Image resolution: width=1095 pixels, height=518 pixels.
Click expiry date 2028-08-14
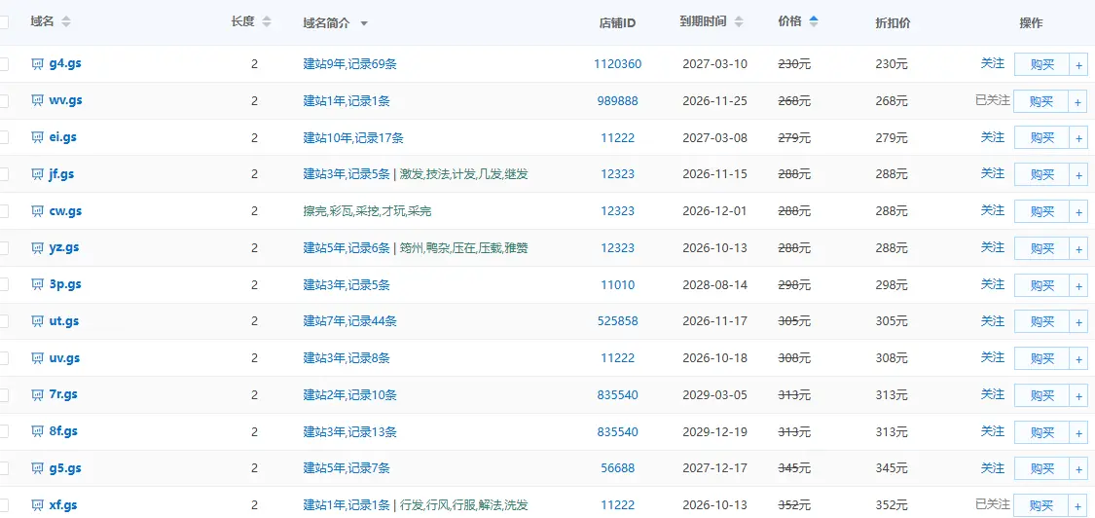pyautogui.click(x=714, y=284)
